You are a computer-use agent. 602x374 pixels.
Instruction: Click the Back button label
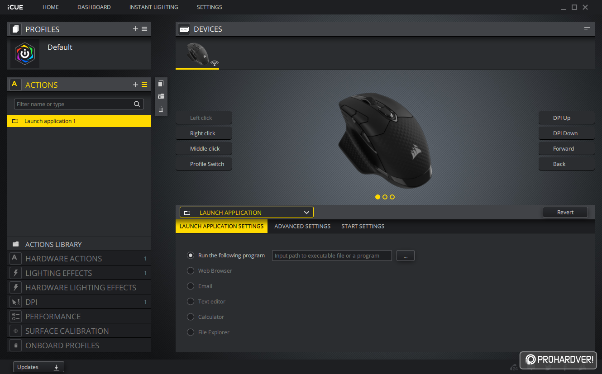tap(566, 164)
